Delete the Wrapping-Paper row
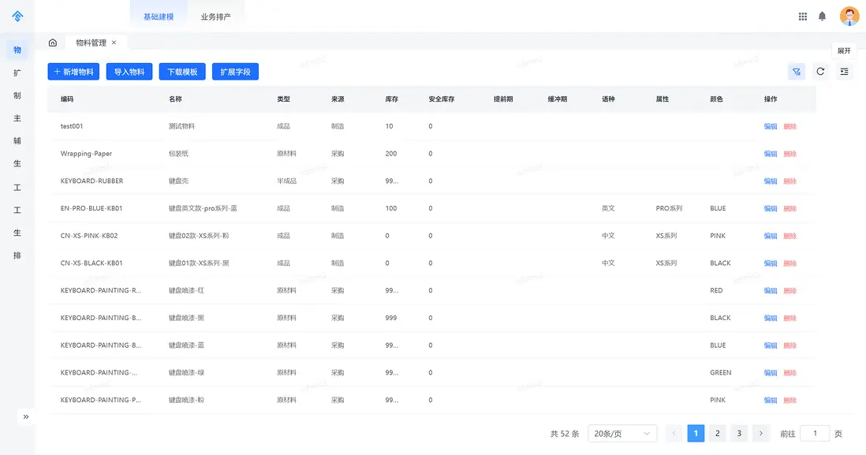866x455 pixels. click(x=789, y=154)
